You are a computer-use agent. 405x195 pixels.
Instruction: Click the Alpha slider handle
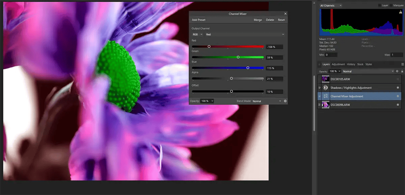(x=232, y=78)
